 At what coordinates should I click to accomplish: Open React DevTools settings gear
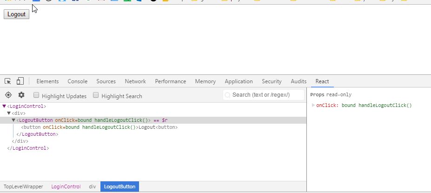pyautogui.click(x=21, y=95)
